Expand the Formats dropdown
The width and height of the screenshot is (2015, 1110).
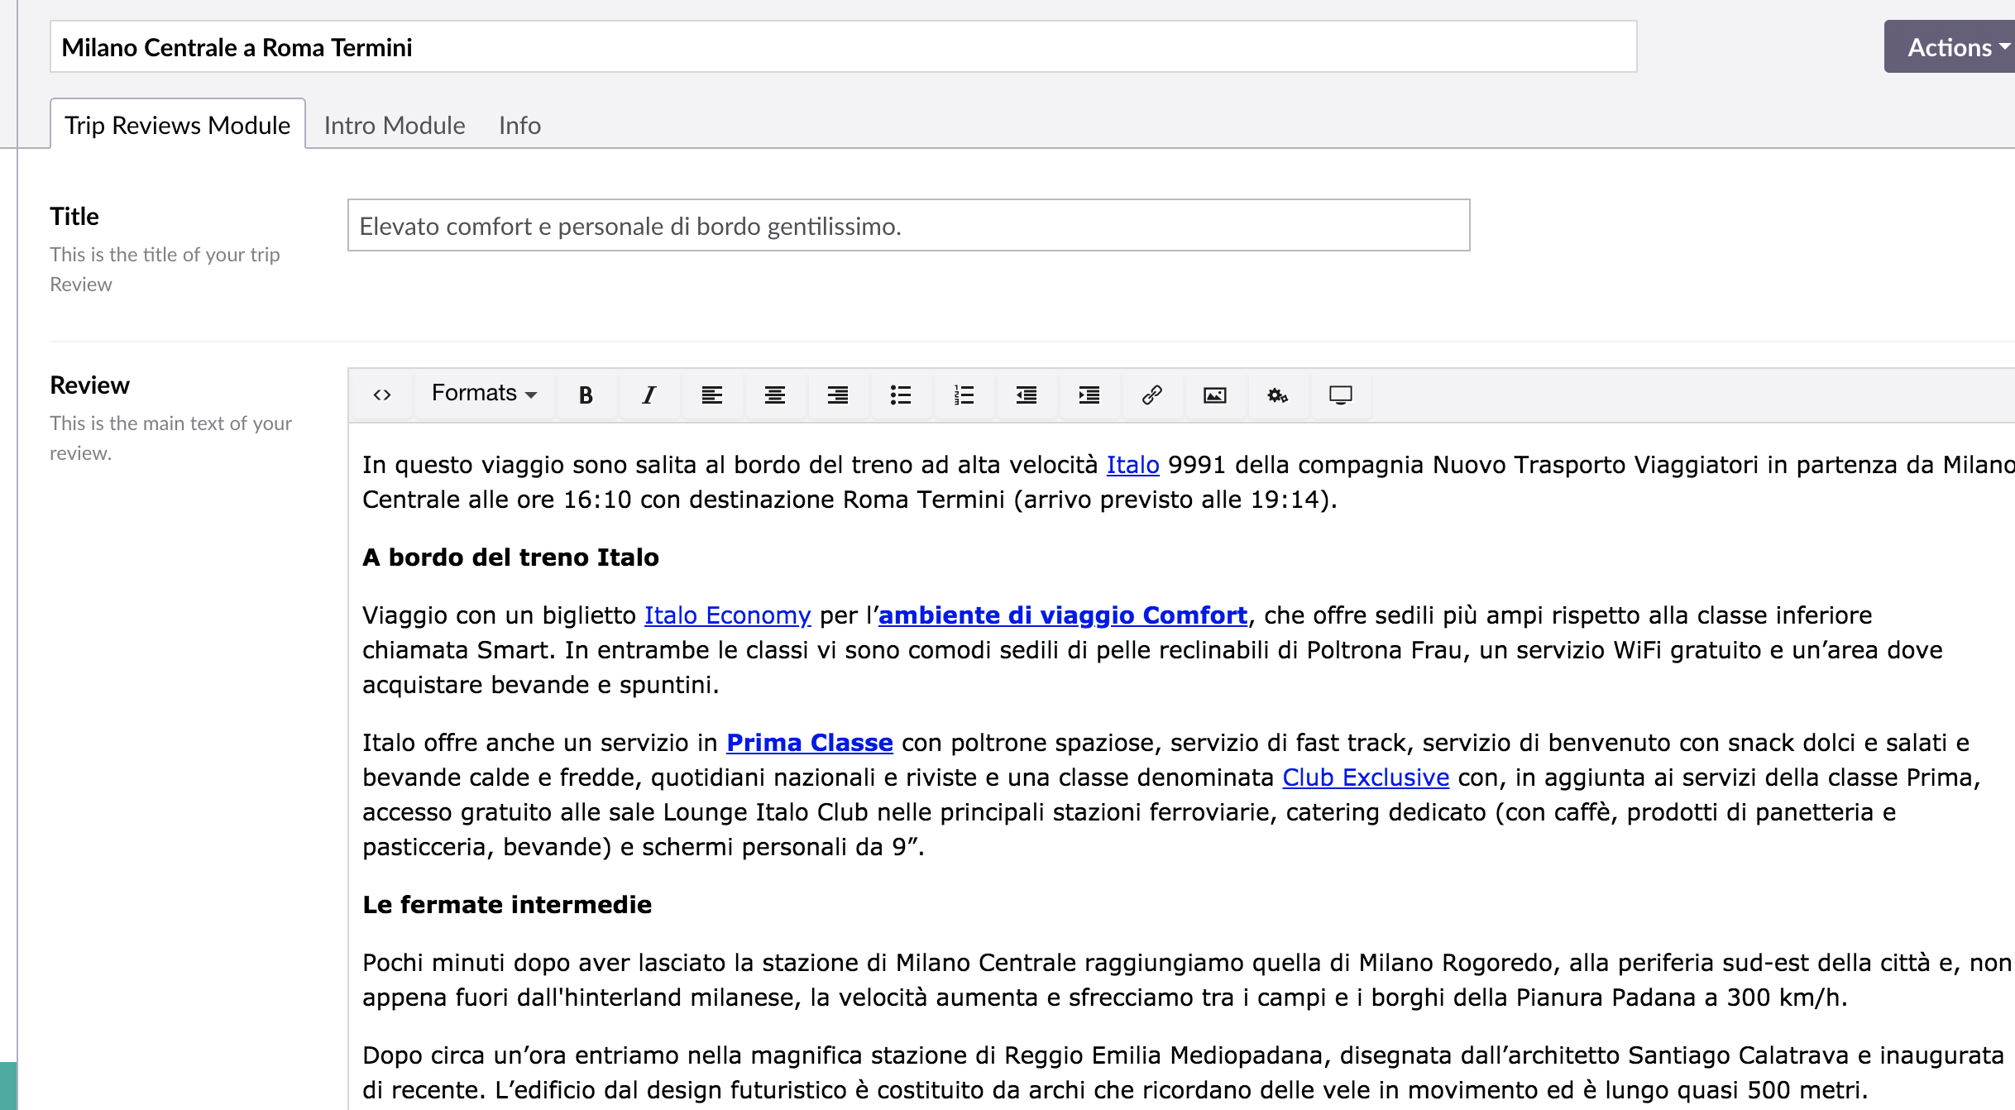click(x=484, y=393)
